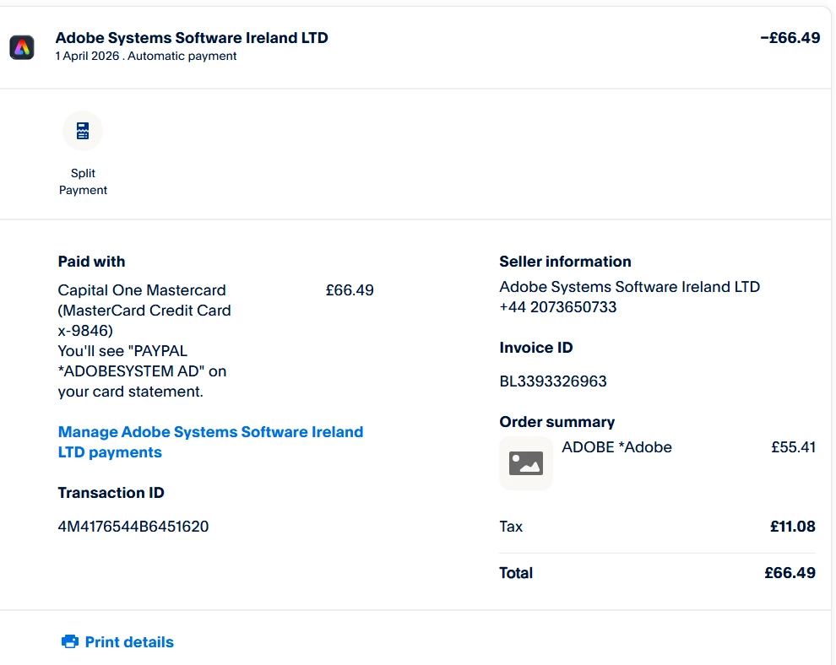Image resolution: width=836 pixels, height=665 pixels.
Task: Open the Split Payment label
Action: click(83, 181)
